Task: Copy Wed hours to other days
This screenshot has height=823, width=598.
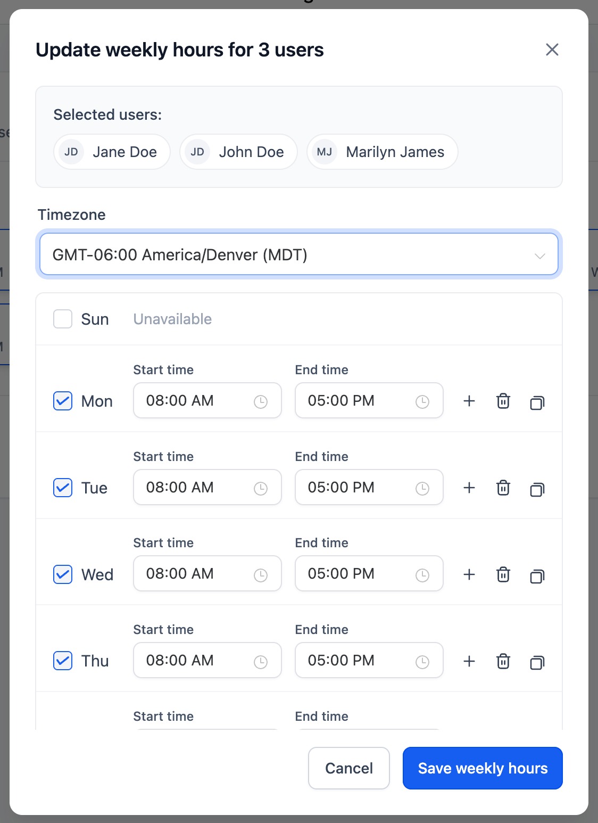Action: [537, 575]
